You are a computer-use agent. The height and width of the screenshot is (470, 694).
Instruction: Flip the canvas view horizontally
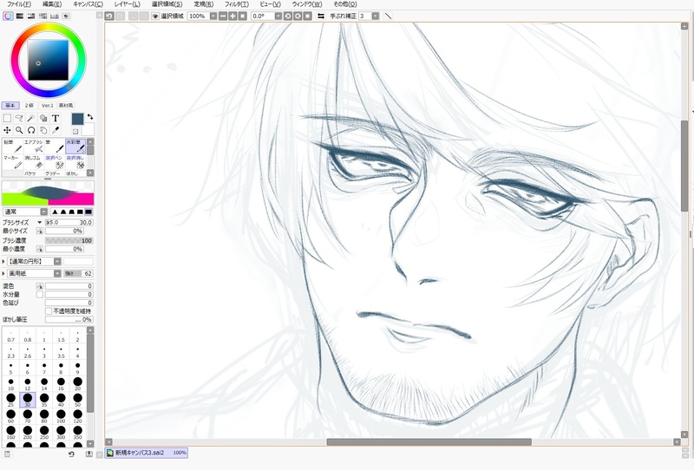point(321,16)
